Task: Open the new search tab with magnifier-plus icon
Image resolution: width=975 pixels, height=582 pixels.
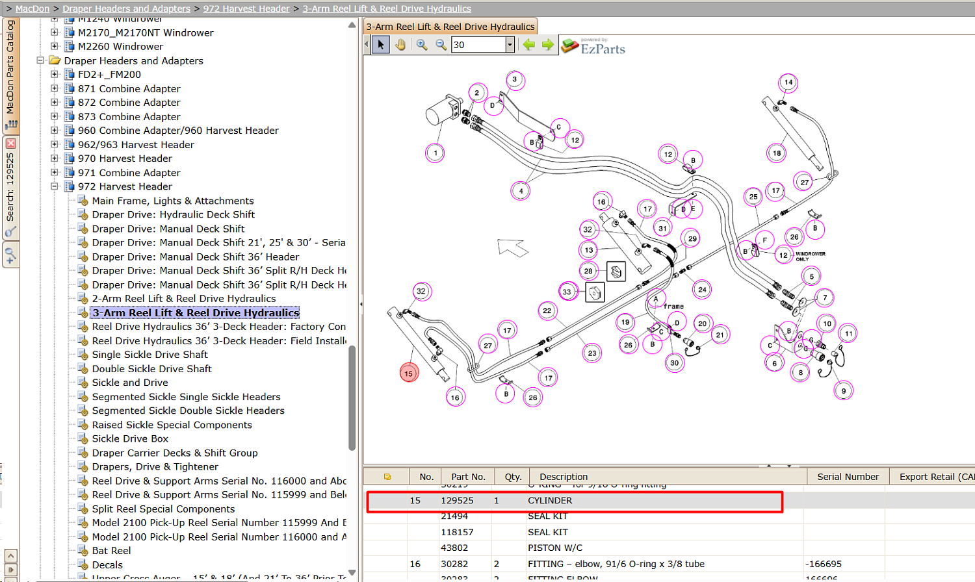Action: pos(10,255)
